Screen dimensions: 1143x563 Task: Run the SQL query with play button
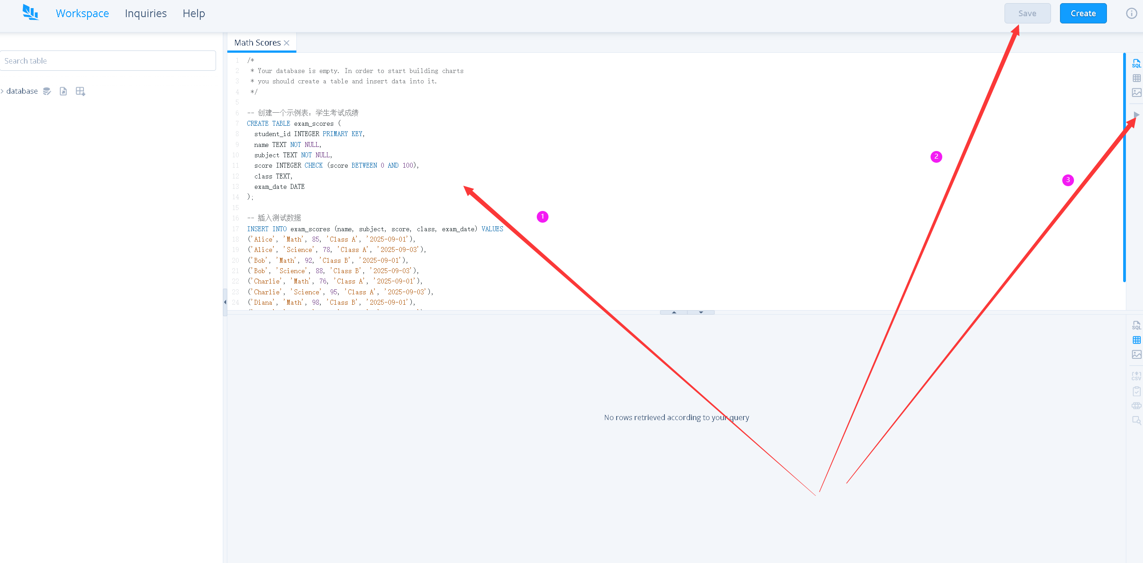pyautogui.click(x=1136, y=115)
